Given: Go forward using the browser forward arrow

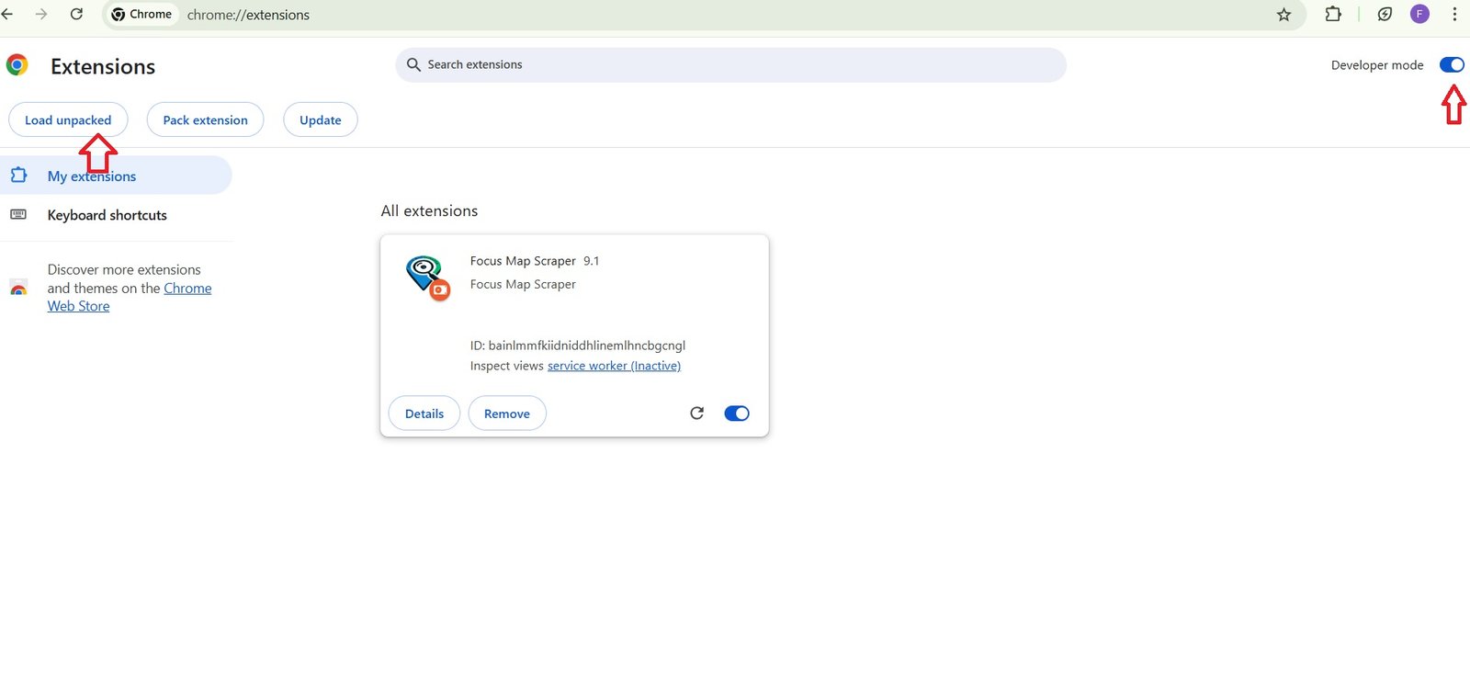Looking at the screenshot, I should pos(41,14).
